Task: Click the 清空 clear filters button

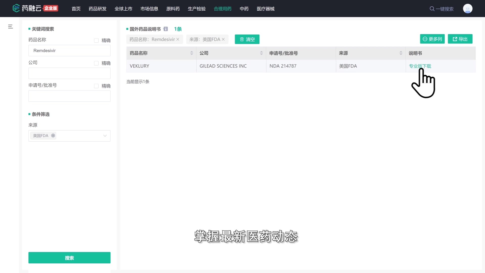Action: pyautogui.click(x=247, y=39)
